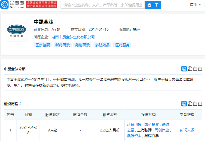
Task: Click the 投资机构 column header
Action: click(148, 114)
